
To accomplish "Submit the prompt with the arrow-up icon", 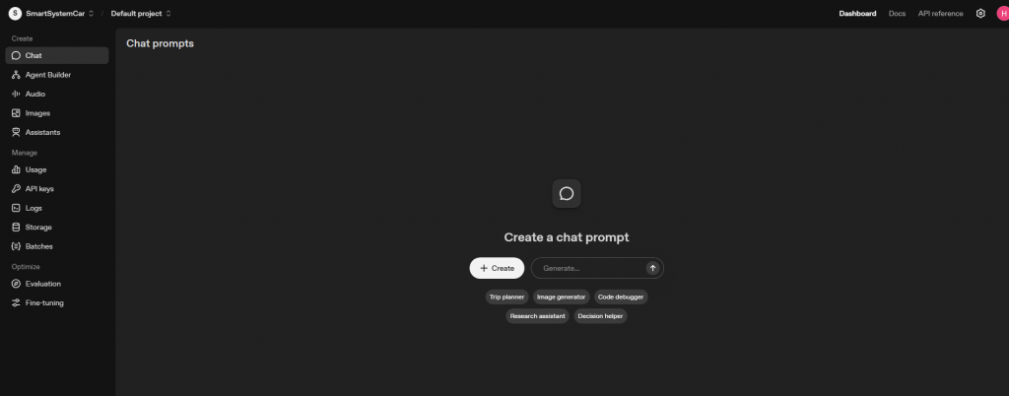I will (x=652, y=268).
